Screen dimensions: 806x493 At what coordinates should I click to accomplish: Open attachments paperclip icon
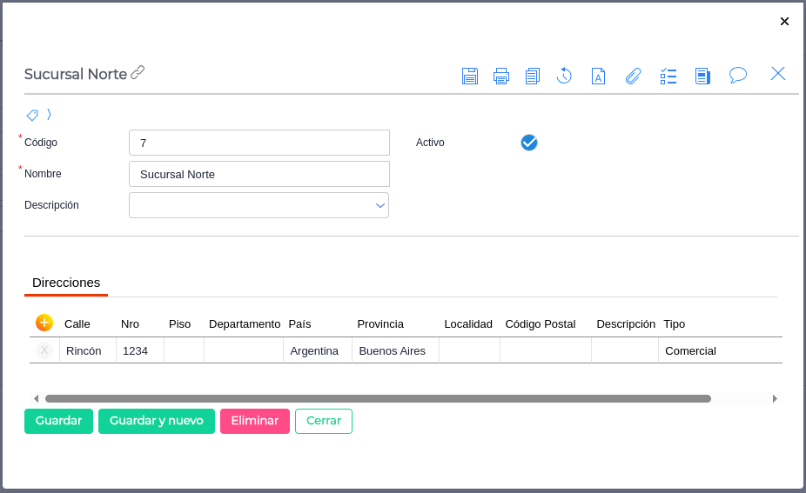click(633, 76)
